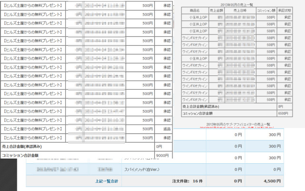Open the 上記一覧合計 link

[109, 181]
